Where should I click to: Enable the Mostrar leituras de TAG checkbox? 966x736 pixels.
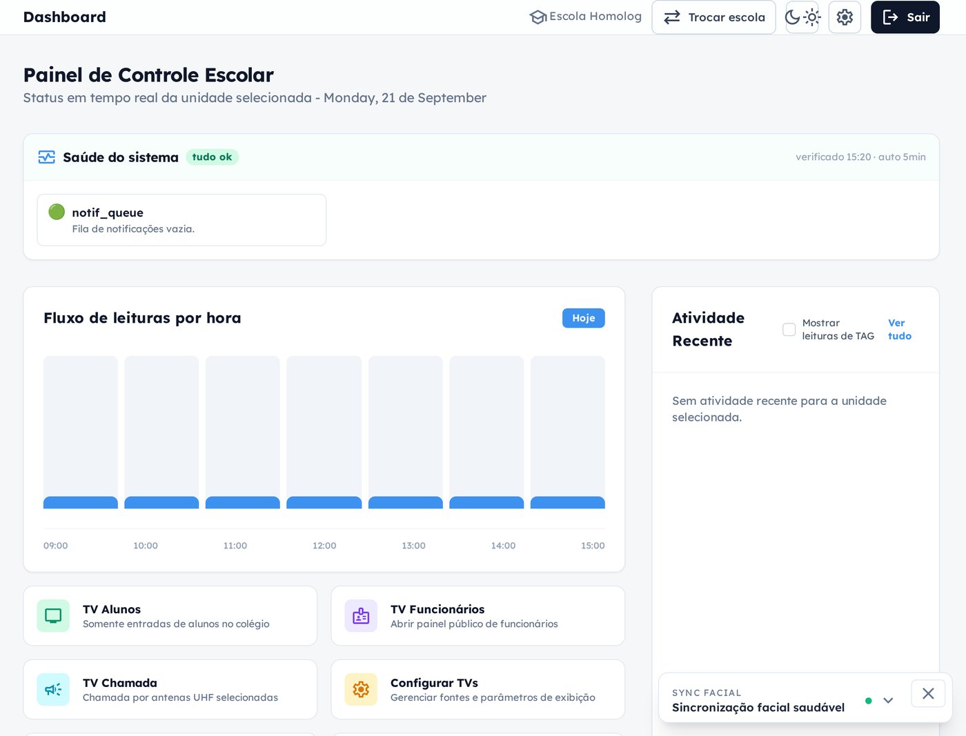pyautogui.click(x=789, y=330)
